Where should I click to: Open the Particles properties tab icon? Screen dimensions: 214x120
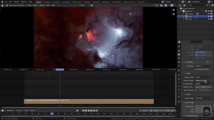coord(179,82)
